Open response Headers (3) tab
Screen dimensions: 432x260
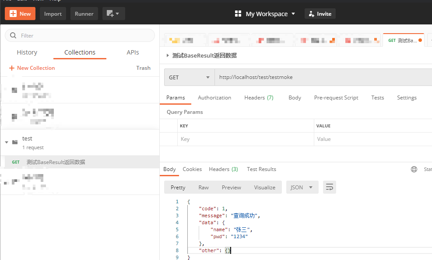tap(223, 169)
